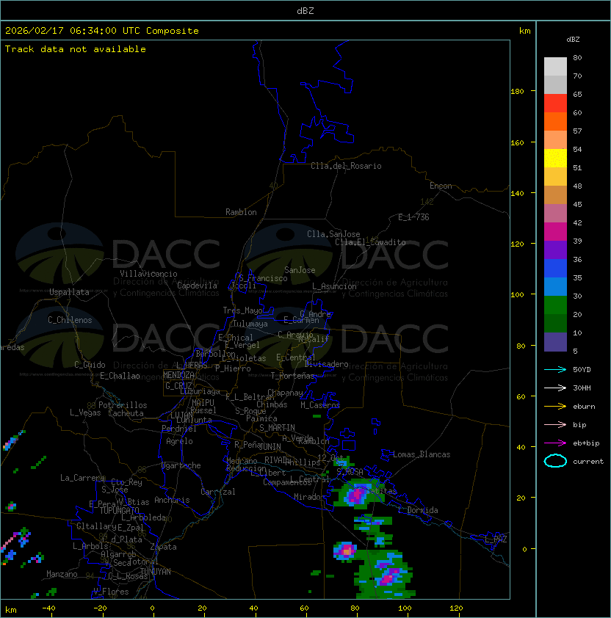Screen dimensions: 611x618
Task: Click the 'Carrizal' map label
Action: click(217, 492)
